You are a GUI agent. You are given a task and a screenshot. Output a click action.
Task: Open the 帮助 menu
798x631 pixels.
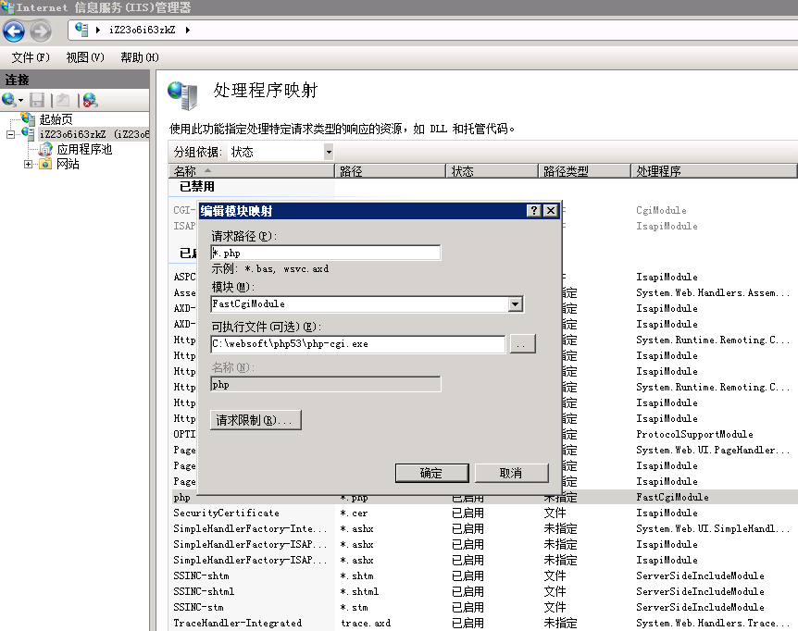point(139,57)
